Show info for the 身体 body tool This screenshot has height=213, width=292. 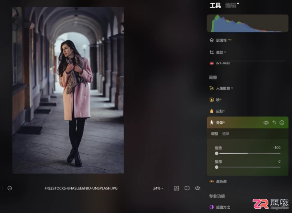(282, 122)
